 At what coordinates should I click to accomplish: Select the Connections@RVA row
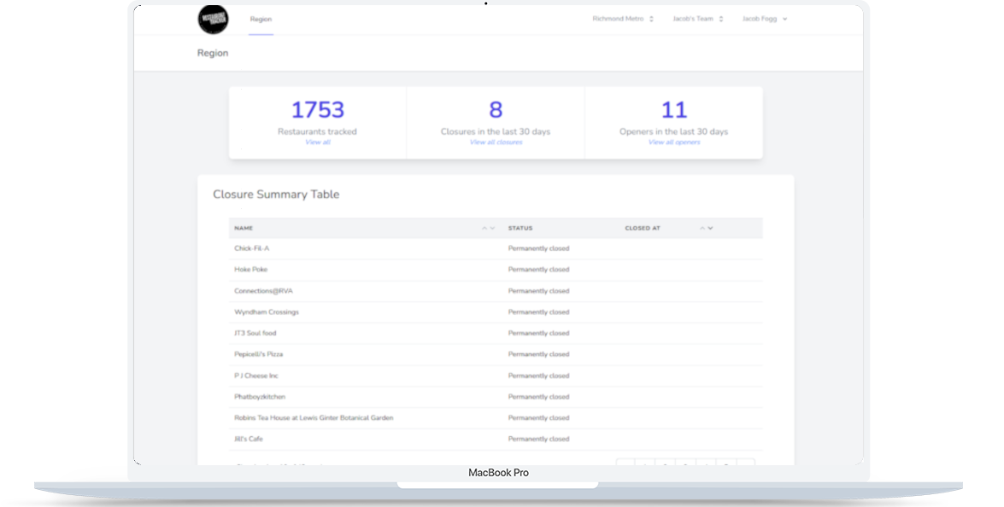(263, 291)
